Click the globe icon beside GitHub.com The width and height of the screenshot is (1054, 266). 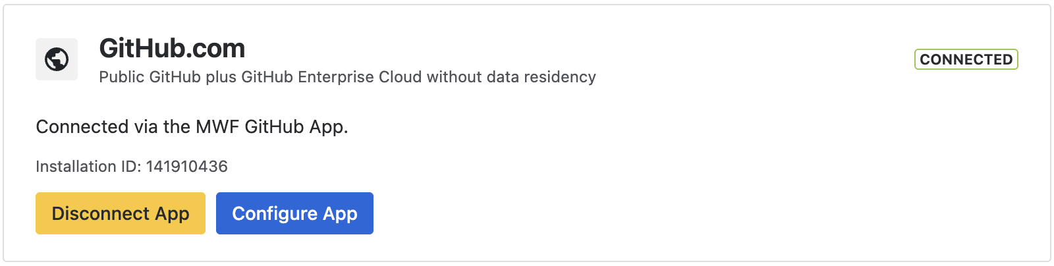57,59
